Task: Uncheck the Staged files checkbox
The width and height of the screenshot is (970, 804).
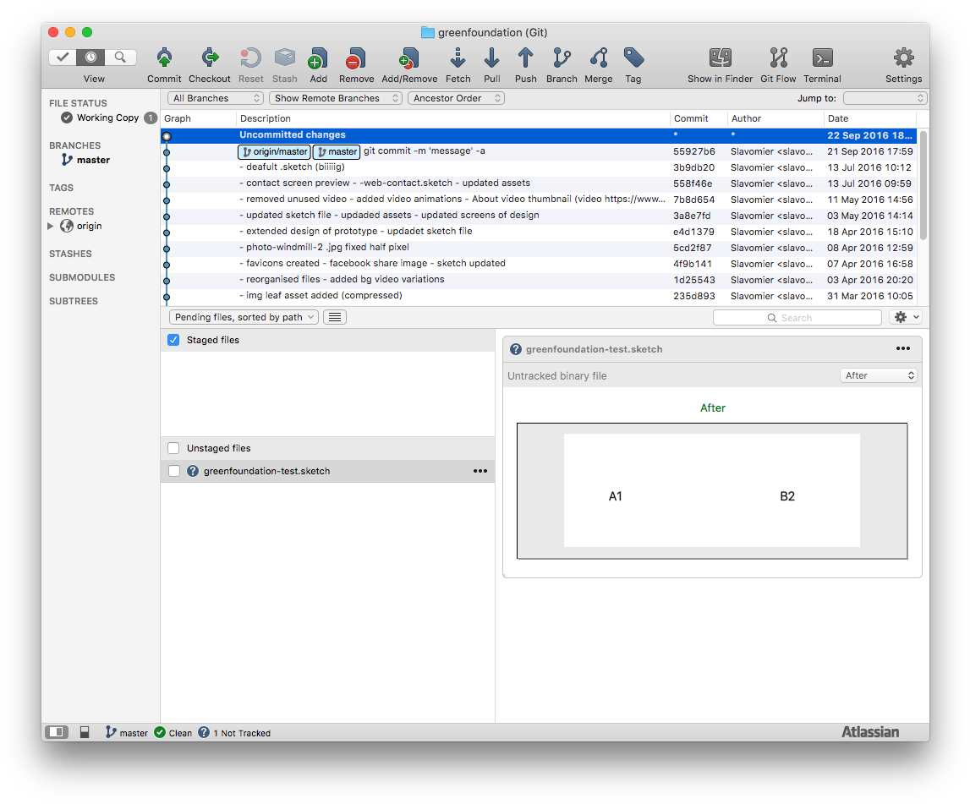Action: (173, 339)
